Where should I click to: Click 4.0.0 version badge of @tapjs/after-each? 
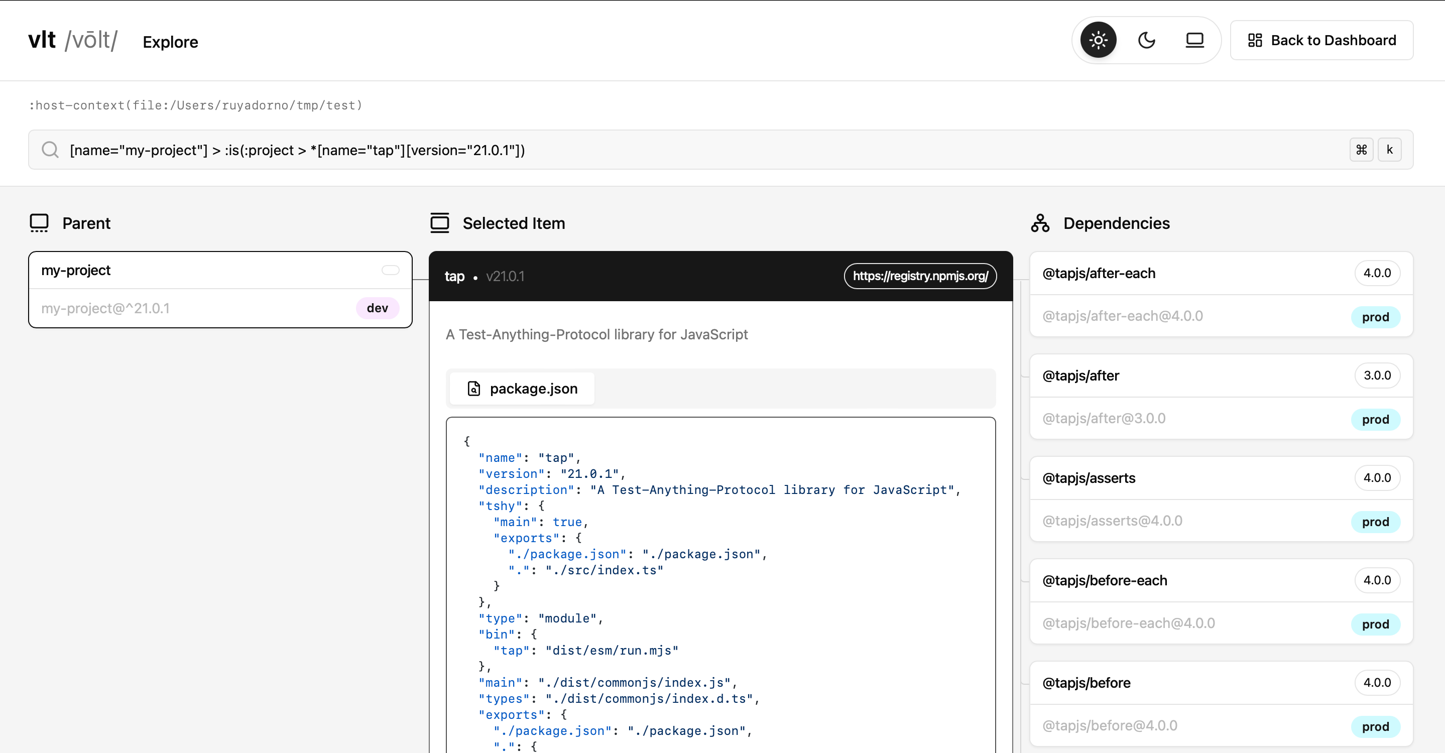click(1377, 273)
